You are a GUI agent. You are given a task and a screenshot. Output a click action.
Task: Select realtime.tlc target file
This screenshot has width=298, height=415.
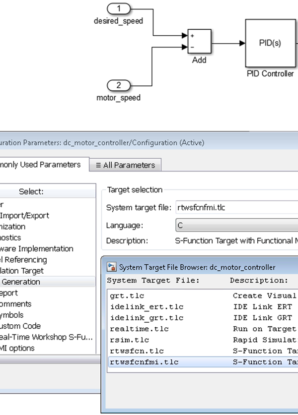[133, 329]
